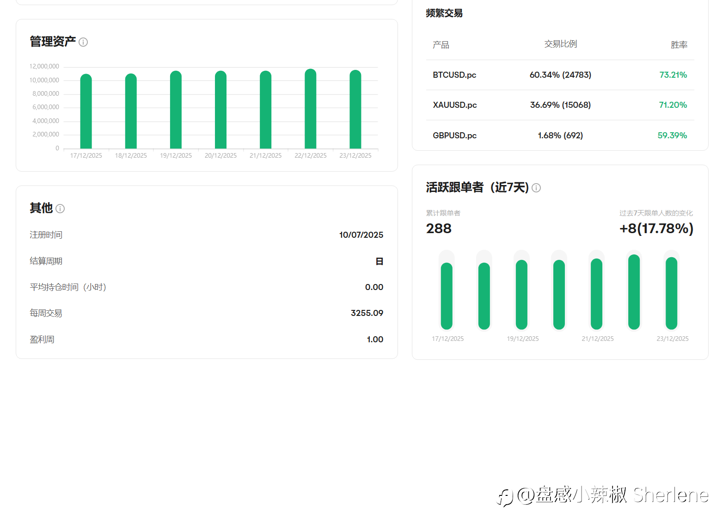This screenshot has width=716, height=525.
Task: Select the 17/12/2025 bar in 管理资产 chart
Action: [x=86, y=111]
